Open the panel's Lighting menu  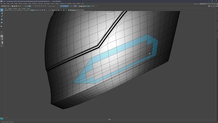click(x=15, y=9)
